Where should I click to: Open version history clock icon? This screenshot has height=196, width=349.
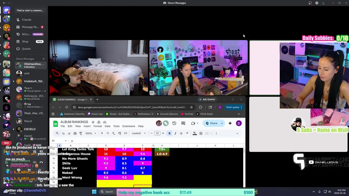174,123
